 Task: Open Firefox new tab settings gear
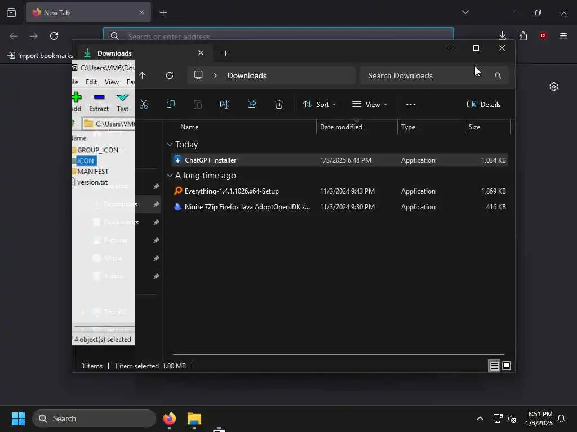(x=554, y=87)
